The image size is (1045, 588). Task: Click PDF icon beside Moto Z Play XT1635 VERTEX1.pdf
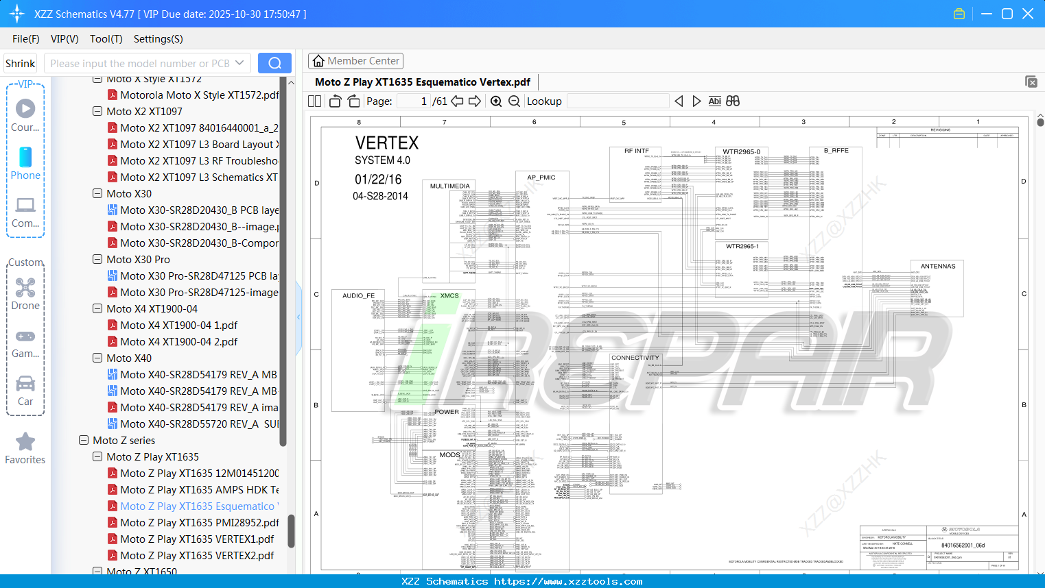[113, 539]
